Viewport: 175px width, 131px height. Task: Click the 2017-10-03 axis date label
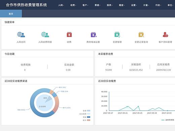(167, 113)
